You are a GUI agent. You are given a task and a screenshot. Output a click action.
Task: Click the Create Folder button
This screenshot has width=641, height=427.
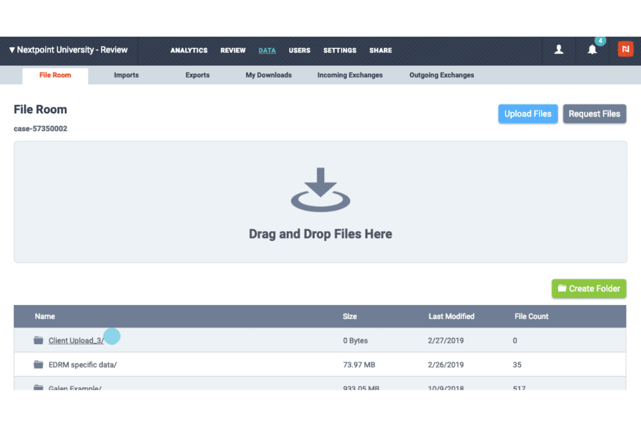point(589,289)
